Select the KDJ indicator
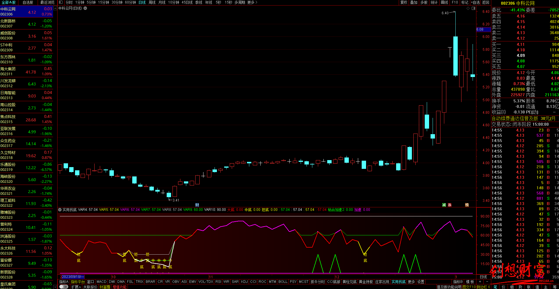This screenshot has width=559, height=289. coord(244,282)
